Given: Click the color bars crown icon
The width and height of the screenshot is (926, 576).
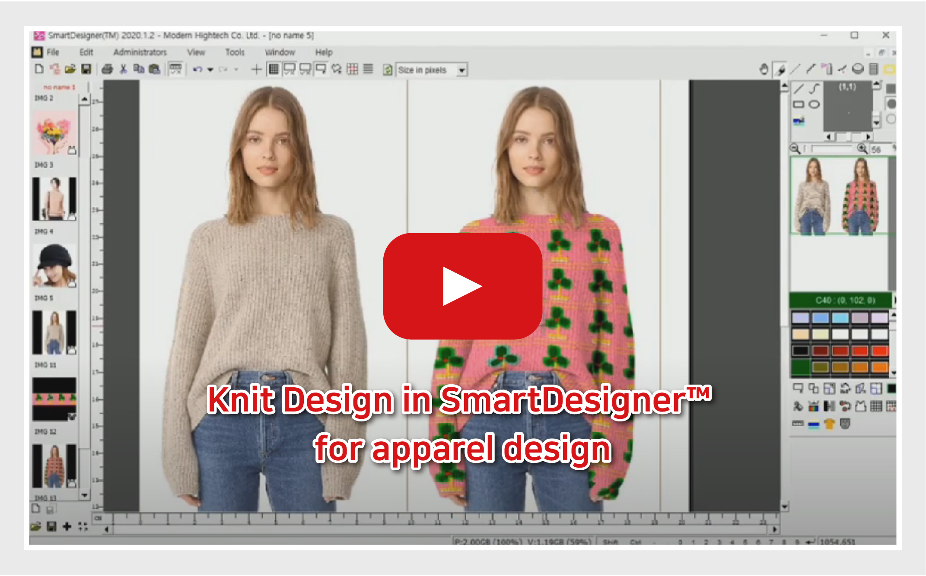Looking at the screenshot, I should tap(814, 406).
